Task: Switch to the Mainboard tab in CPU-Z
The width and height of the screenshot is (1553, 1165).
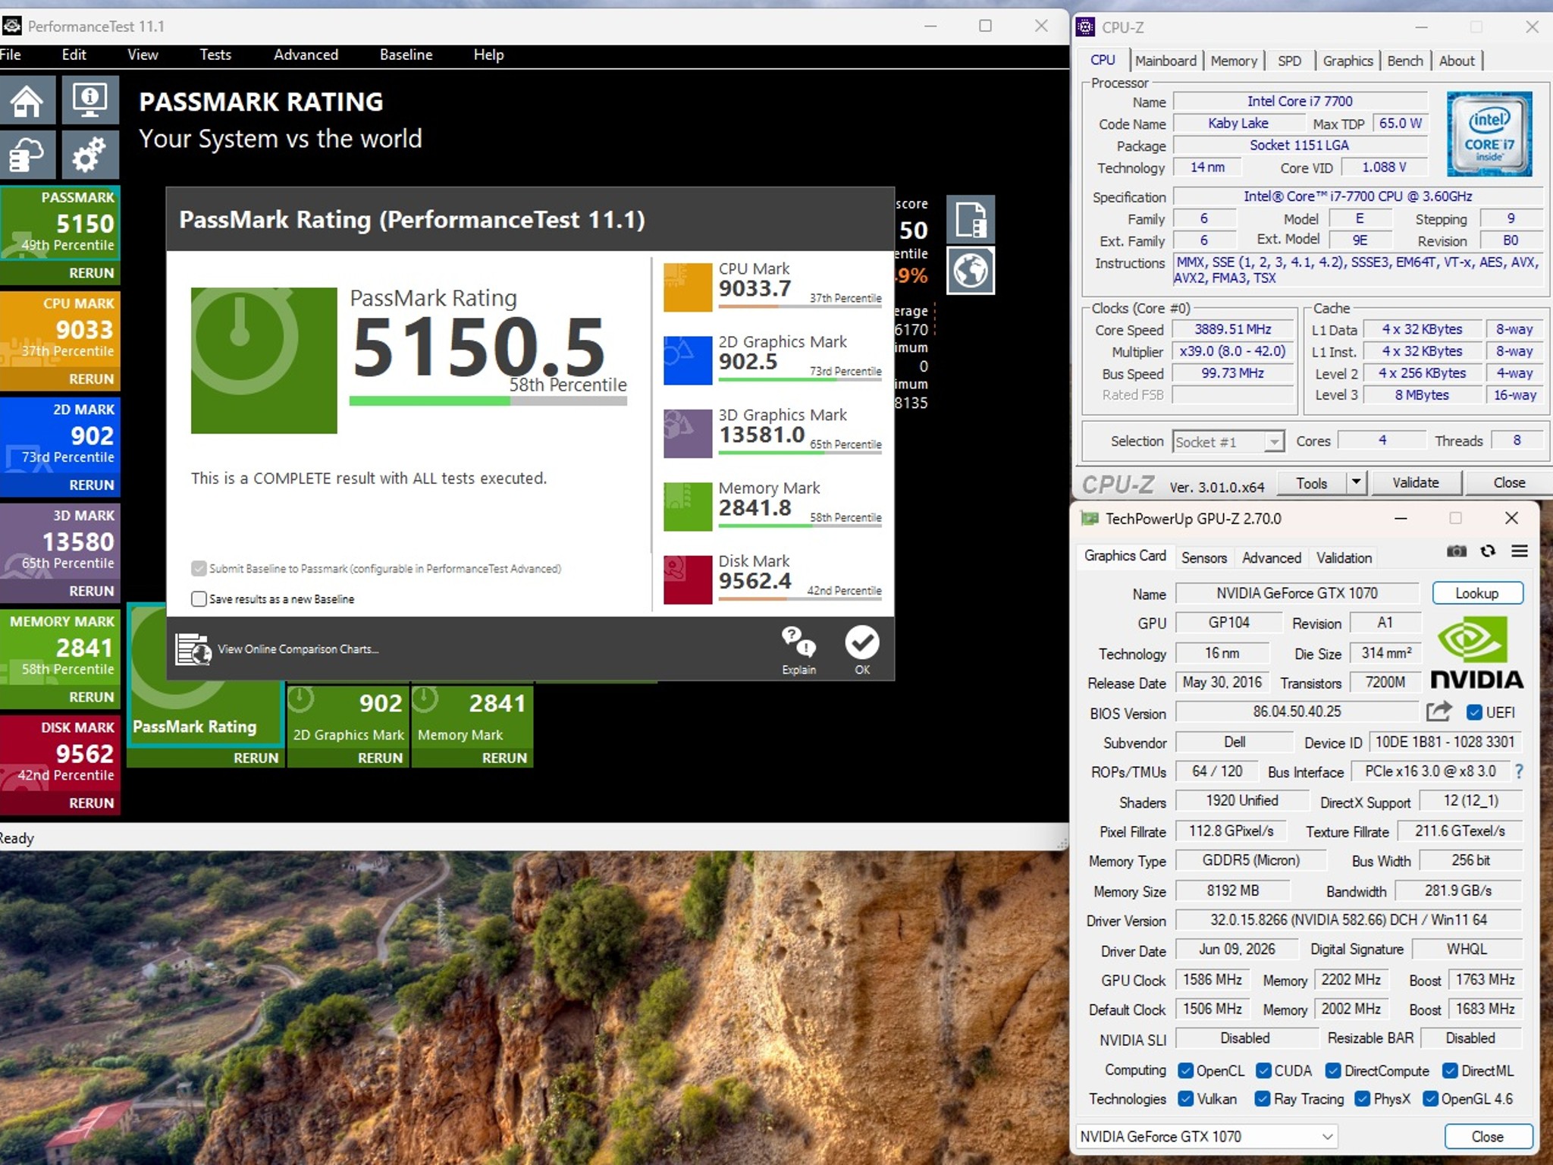Action: [1166, 61]
